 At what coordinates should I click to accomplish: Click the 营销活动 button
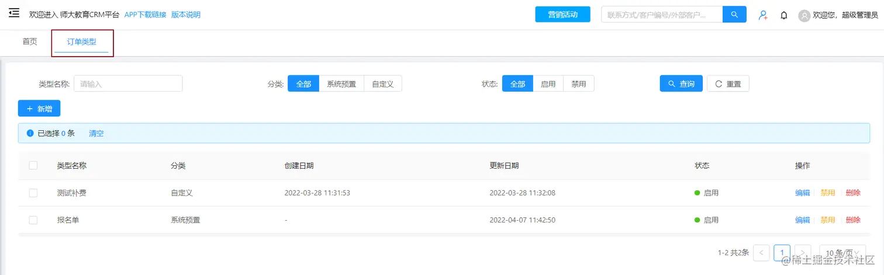point(562,15)
